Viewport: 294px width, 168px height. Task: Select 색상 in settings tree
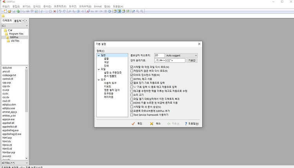pyautogui.click(x=106, y=62)
